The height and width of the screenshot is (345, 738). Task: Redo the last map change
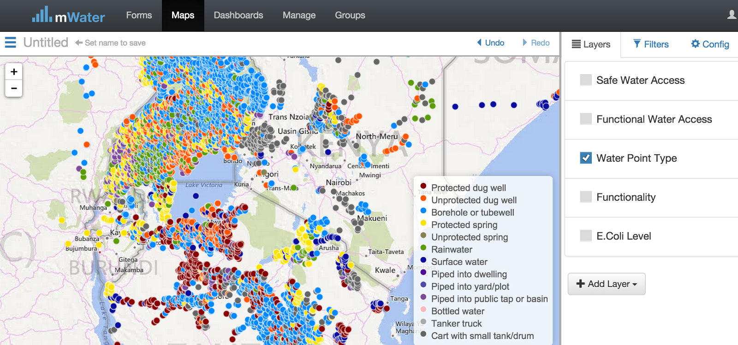click(x=536, y=43)
